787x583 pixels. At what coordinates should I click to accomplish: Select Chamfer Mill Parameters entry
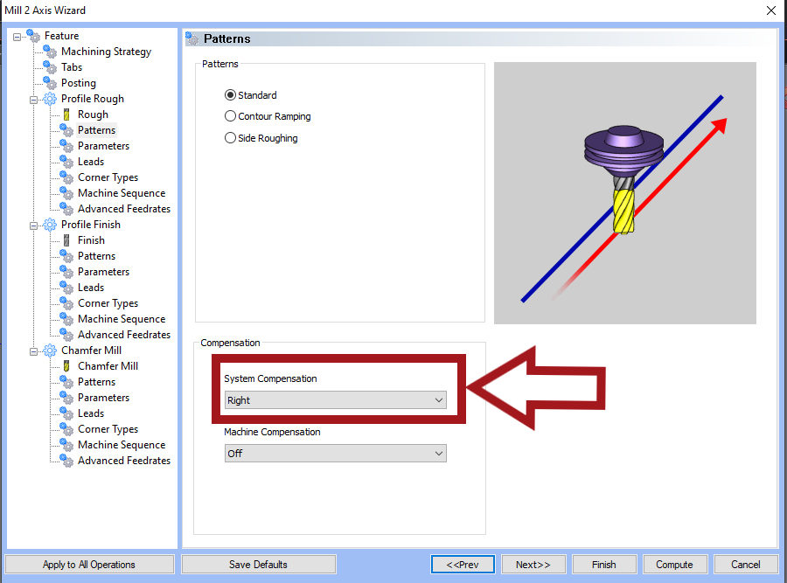coord(103,398)
